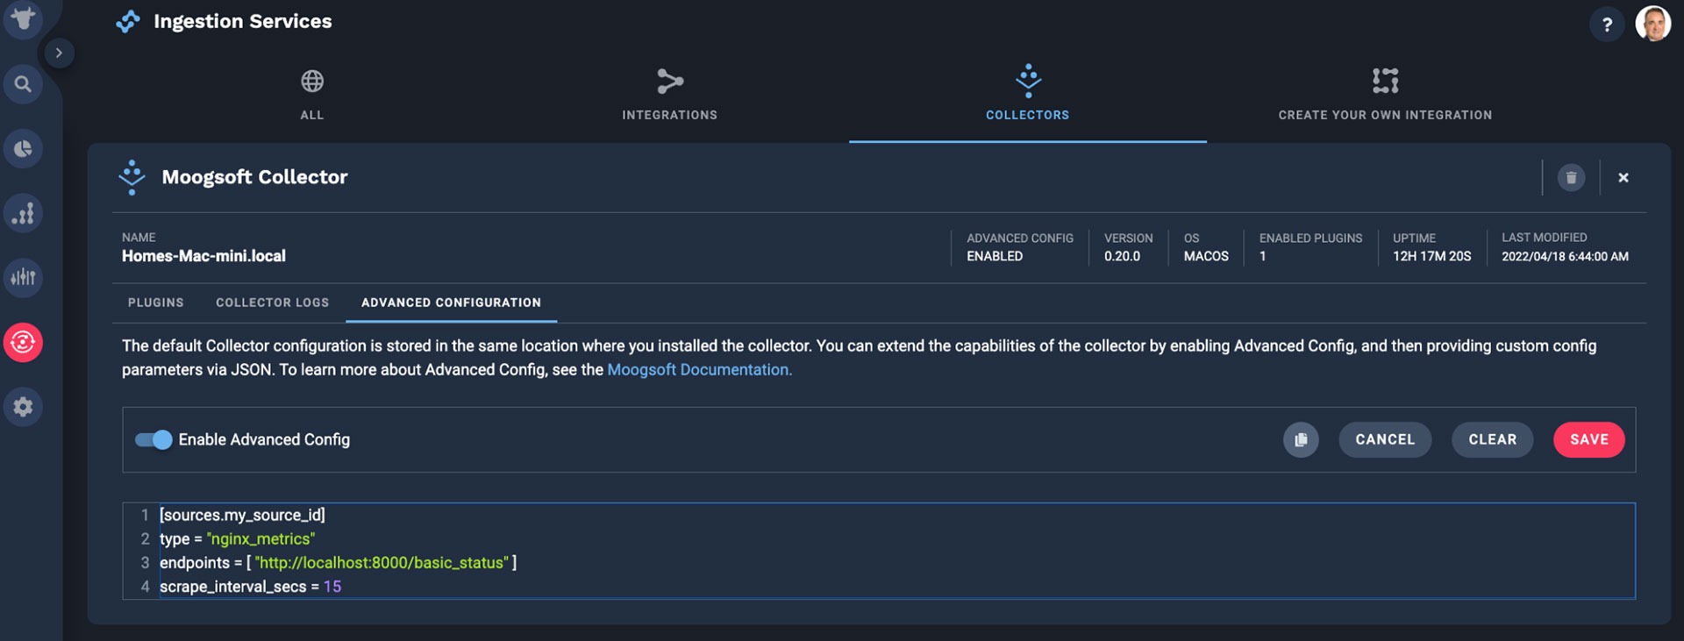This screenshot has height=641, width=1684.
Task: Delete collector with trash icon
Action: coord(1571,178)
